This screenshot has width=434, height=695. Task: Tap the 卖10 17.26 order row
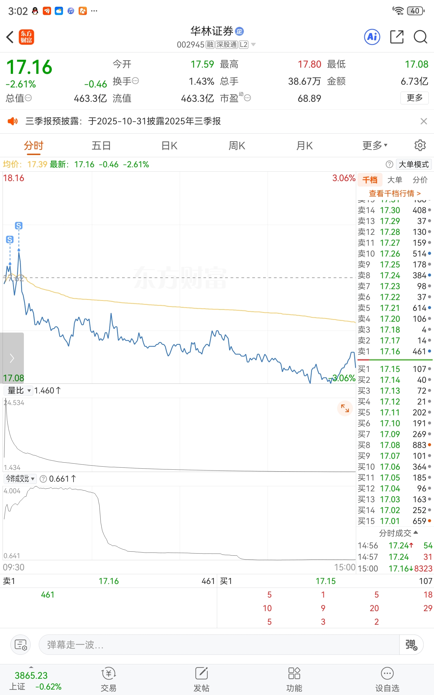pos(395,254)
